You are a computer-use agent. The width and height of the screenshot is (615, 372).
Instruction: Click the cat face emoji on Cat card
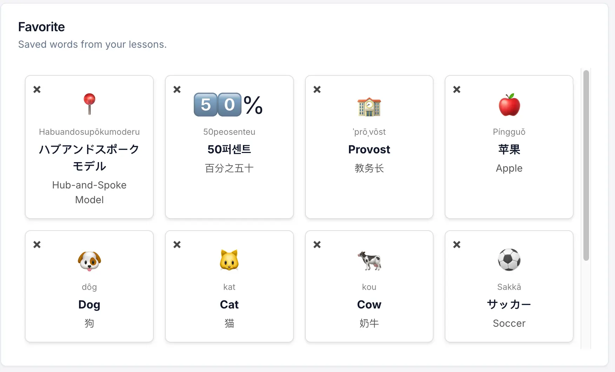[x=229, y=259]
